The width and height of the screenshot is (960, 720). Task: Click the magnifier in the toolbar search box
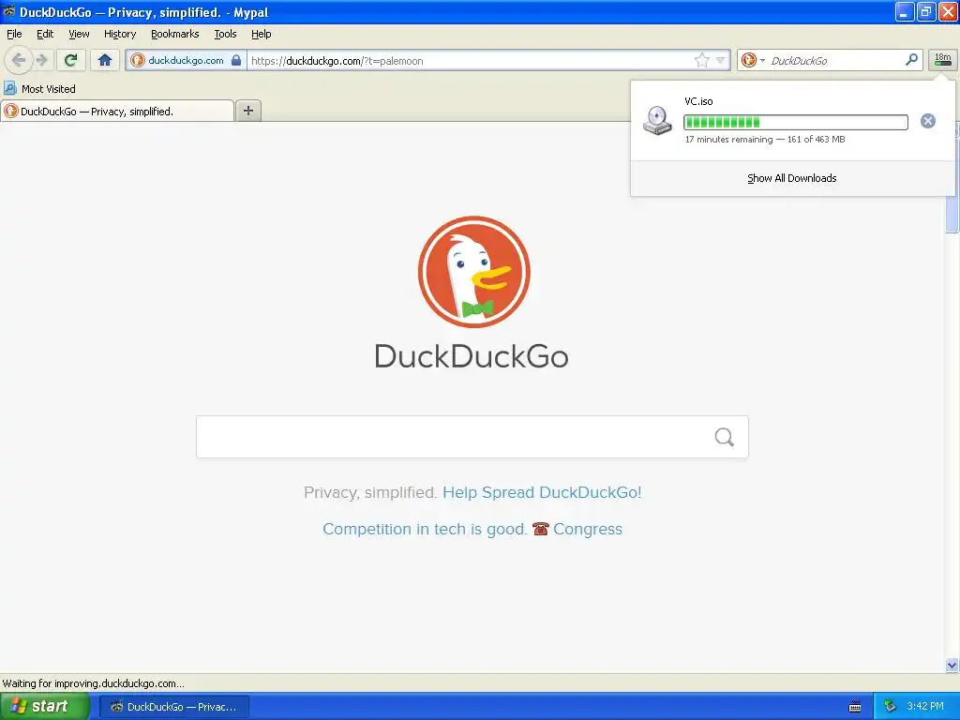pyautogui.click(x=911, y=60)
